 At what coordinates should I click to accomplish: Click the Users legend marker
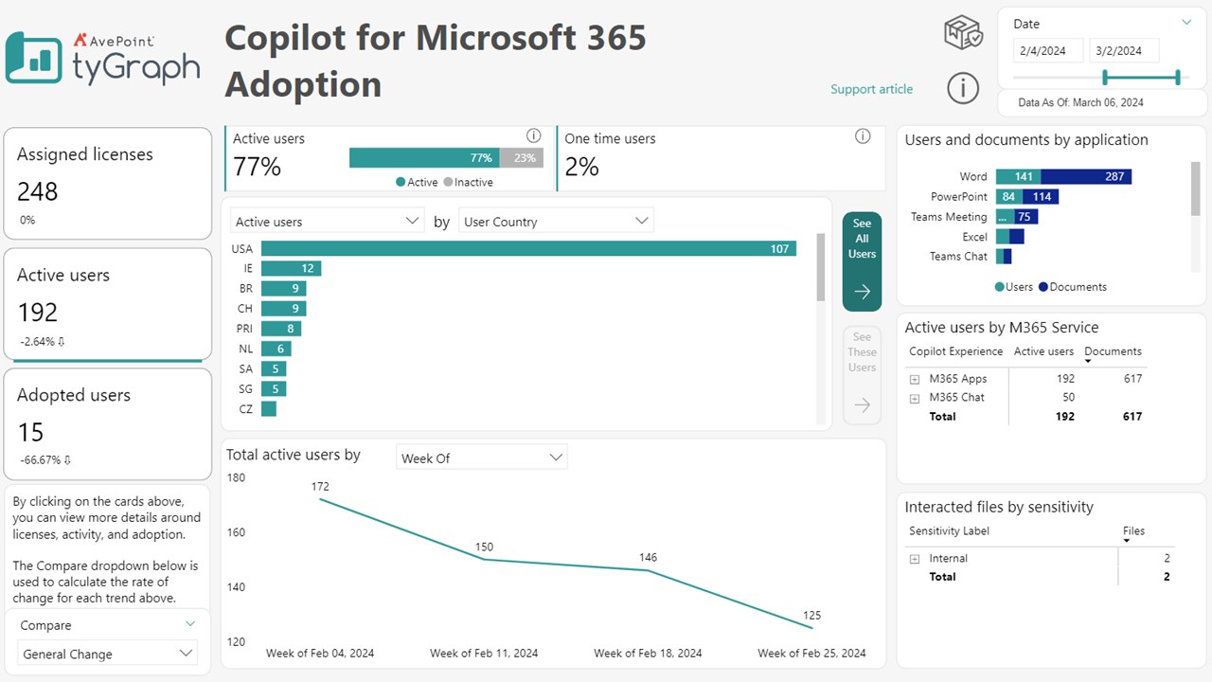pyautogui.click(x=999, y=286)
